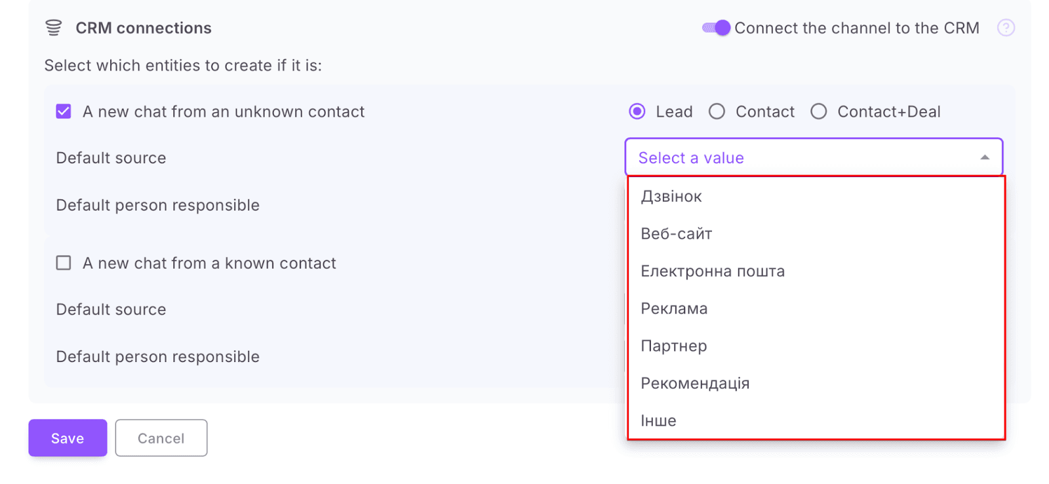1049x484 pixels.
Task: Pick Веб-сайт in the dropdown list
Action: [x=676, y=234]
